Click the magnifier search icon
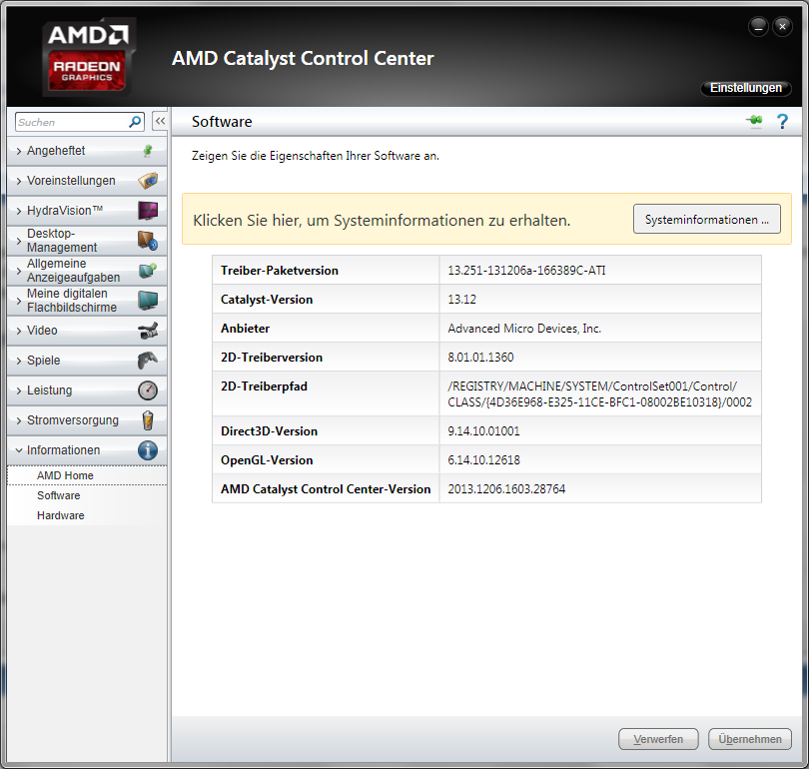 [135, 122]
